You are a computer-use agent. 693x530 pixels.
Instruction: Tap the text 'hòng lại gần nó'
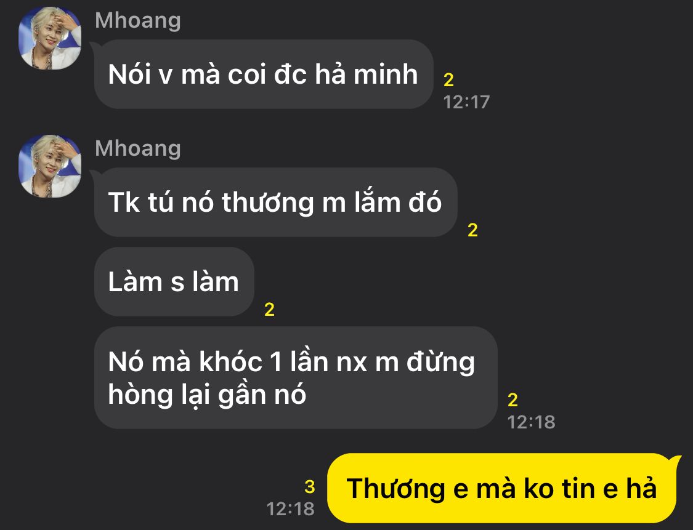(x=207, y=395)
